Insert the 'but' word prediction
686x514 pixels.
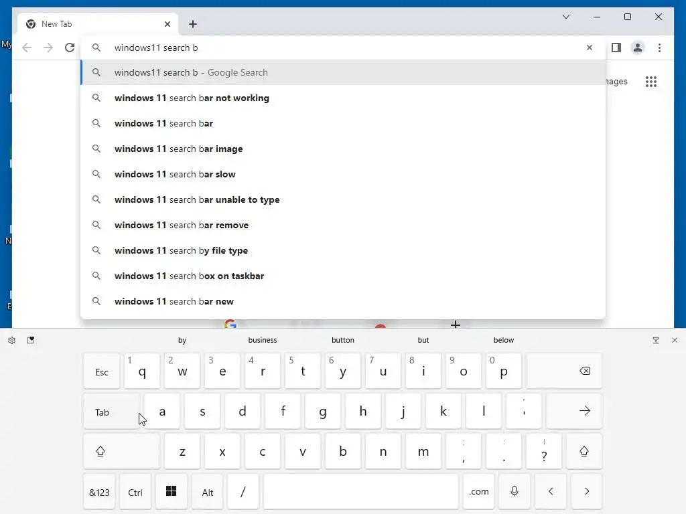tap(423, 340)
